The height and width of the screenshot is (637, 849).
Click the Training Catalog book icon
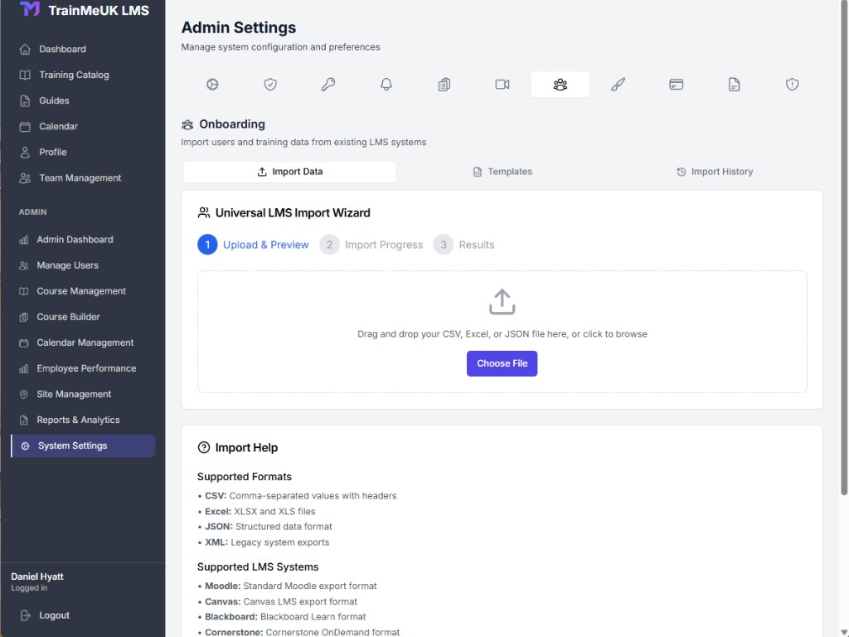pos(25,75)
